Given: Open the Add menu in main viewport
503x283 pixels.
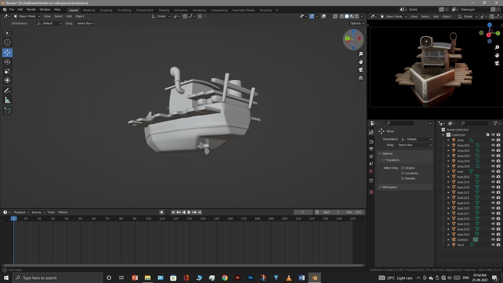Looking at the screenshot, I should (x=69, y=16).
